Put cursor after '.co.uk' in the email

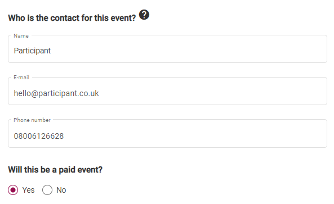[x=99, y=93]
